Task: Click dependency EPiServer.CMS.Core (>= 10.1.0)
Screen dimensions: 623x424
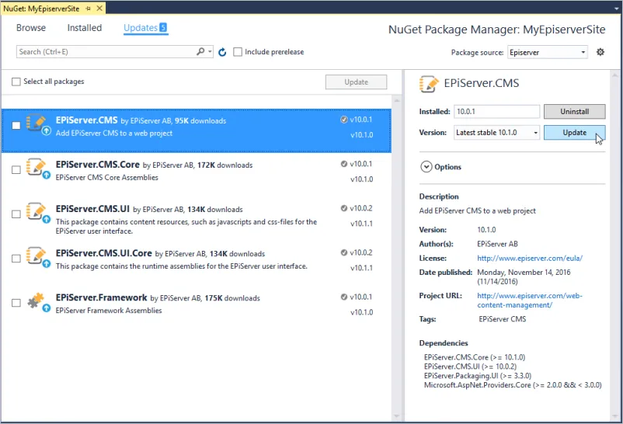Action: point(475,357)
